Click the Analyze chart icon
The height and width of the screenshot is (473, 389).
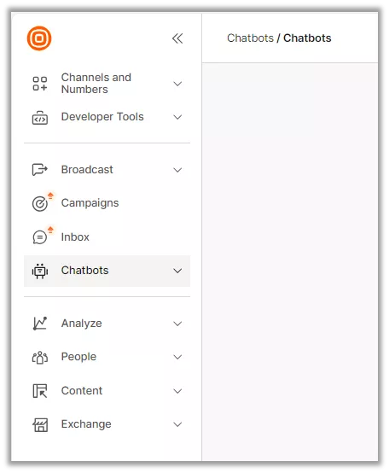pos(40,324)
